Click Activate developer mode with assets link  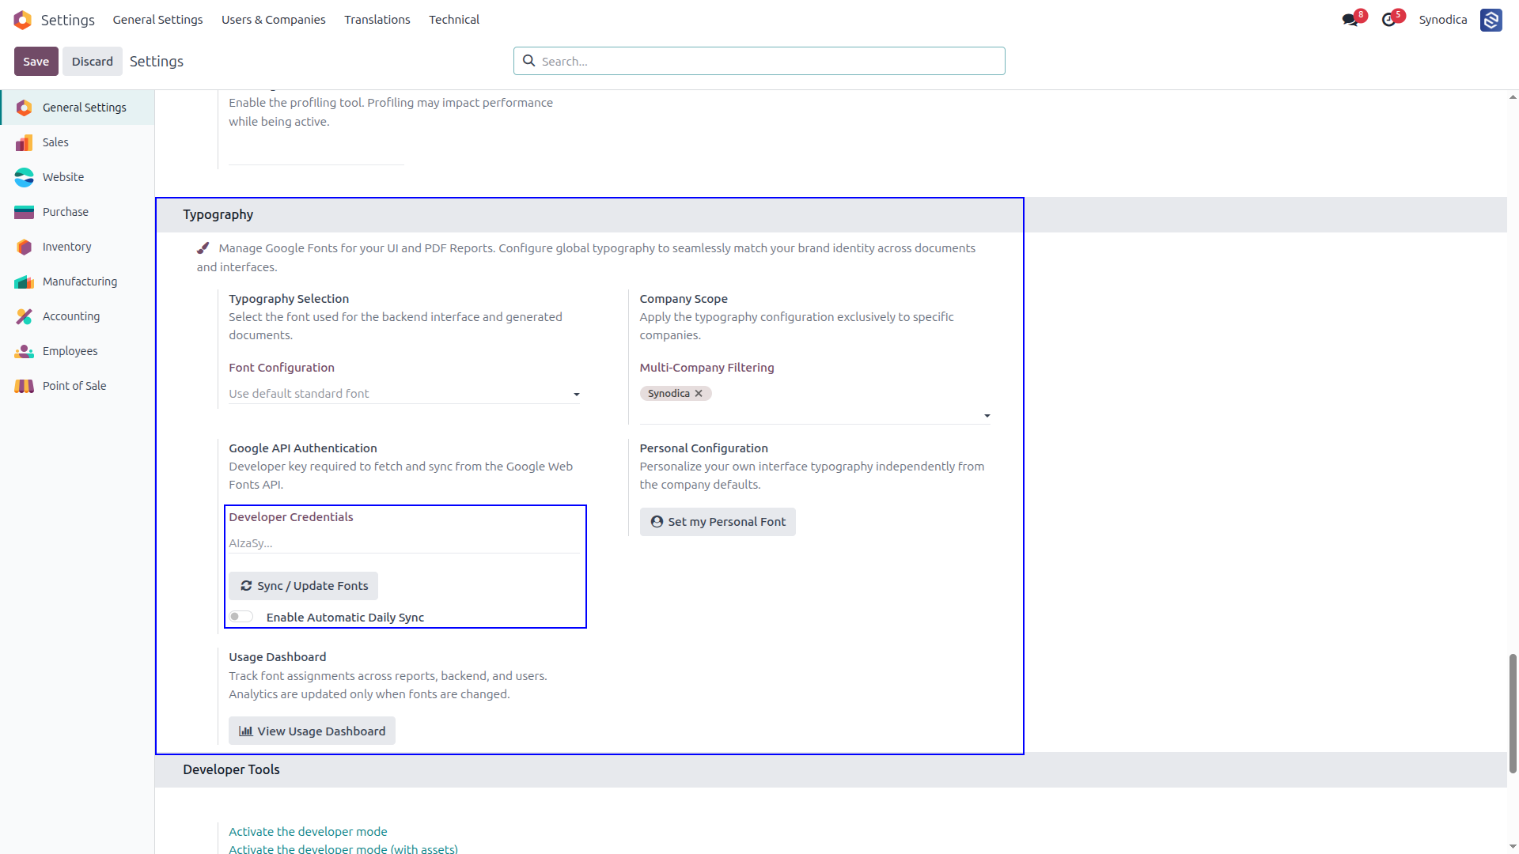coord(343,848)
